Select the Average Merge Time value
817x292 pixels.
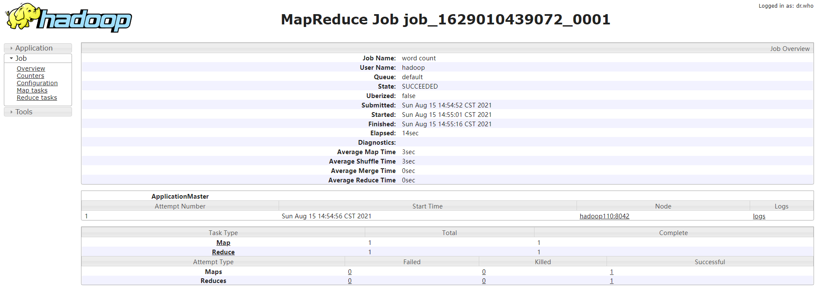408,171
